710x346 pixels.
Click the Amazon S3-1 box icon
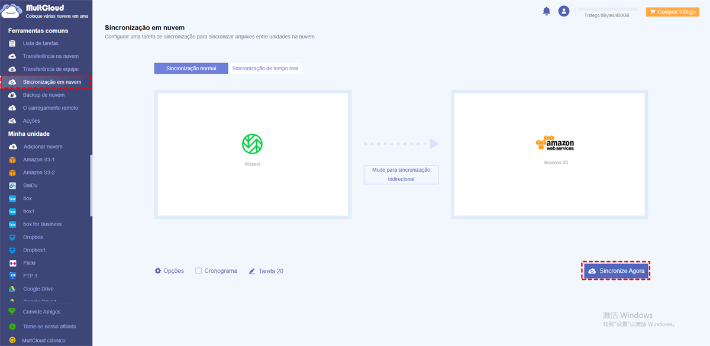tap(12, 159)
